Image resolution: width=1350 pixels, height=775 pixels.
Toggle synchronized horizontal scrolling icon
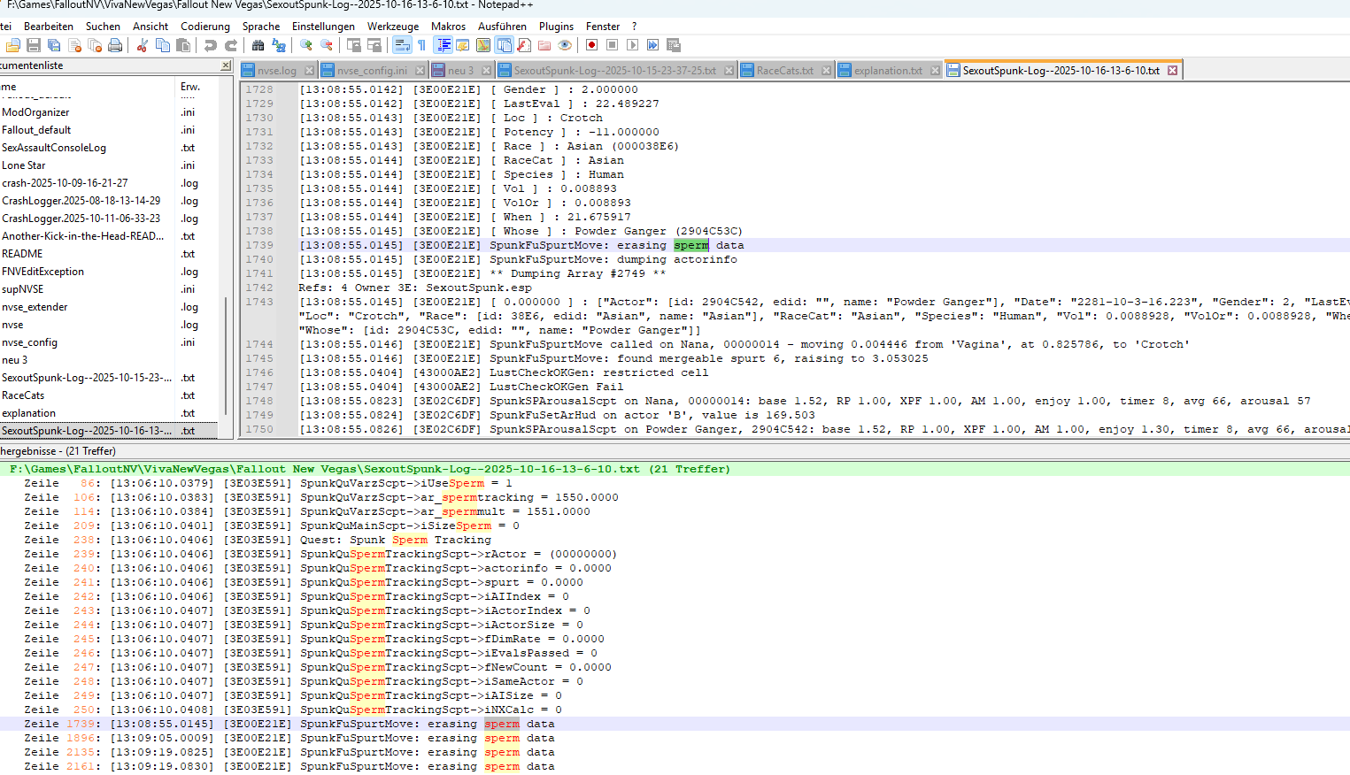pos(374,45)
